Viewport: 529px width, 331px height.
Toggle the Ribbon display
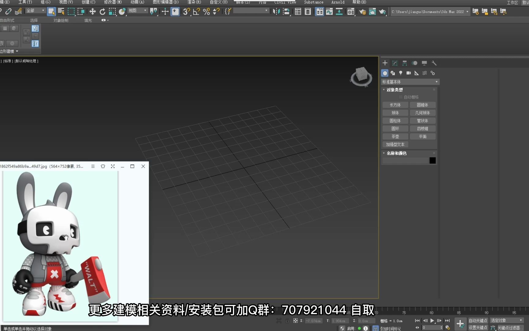click(320, 12)
